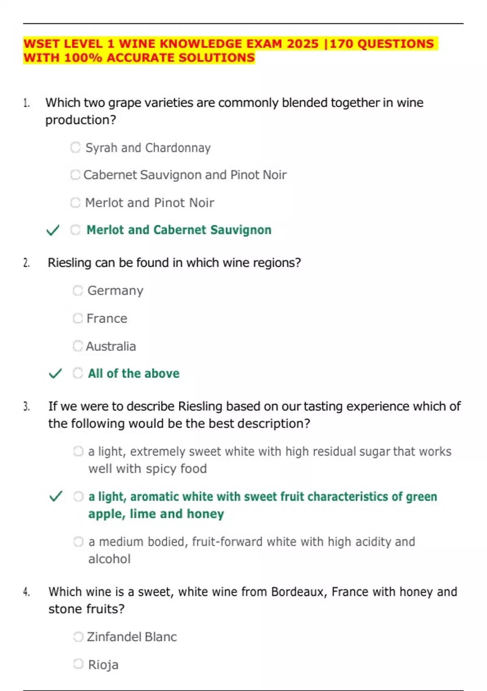Select the "Zinfandel Blanc" radio button
Screen dimensions: 487x691
(78, 637)
